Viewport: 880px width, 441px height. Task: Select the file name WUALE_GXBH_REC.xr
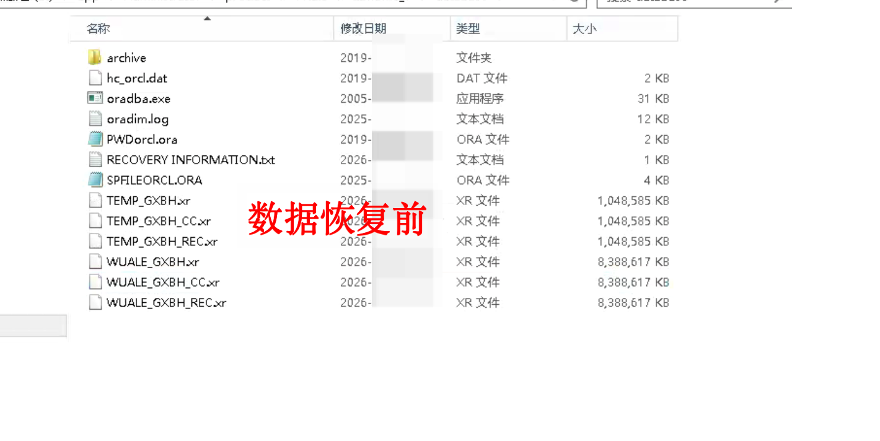coord(167,303)
